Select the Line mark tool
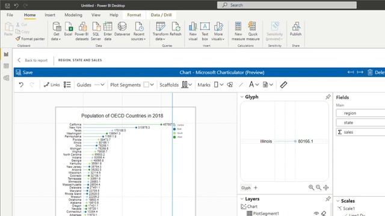This screenshot has height=216, width=385. point(241,85)
